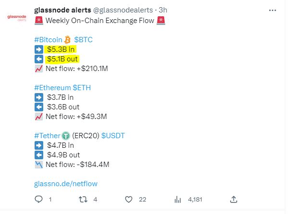Like the tweet with heart icon
This screenshot has width=293, height=214.
click(129, 200)
